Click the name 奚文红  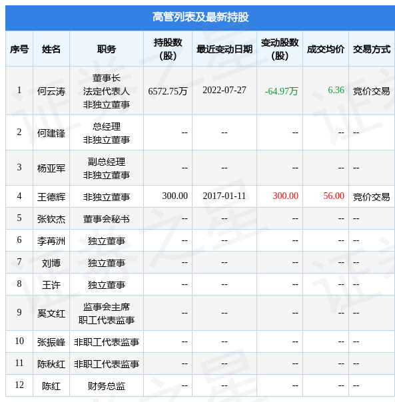tap(51, 313)
